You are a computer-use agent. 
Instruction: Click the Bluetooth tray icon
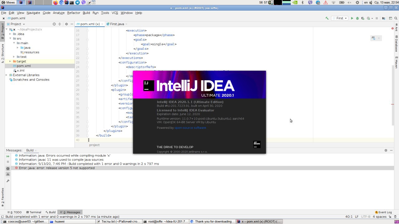pyautogui.click(x=302, y=2)
